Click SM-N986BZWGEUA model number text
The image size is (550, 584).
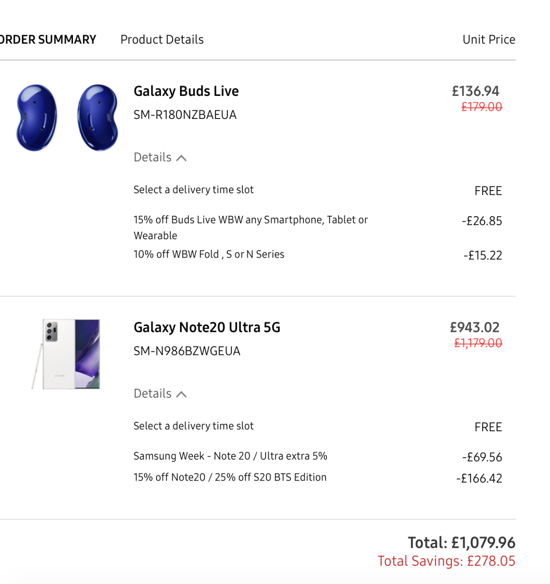[x=187, y=351]
